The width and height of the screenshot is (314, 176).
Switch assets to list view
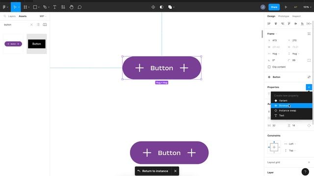point(38,25)
